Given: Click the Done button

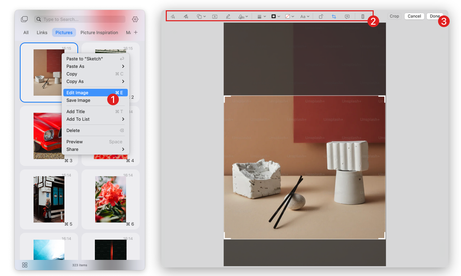Looking at the screenshot, I should [435, 16].
